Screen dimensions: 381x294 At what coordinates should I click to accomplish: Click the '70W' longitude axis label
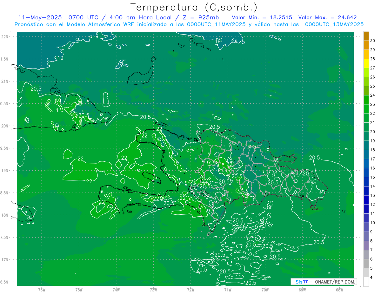coord(265,290)
